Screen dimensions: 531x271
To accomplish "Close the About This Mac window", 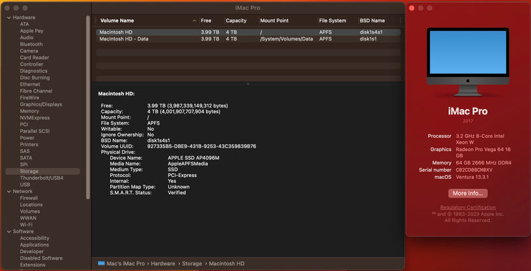I will tap(412, 8).
